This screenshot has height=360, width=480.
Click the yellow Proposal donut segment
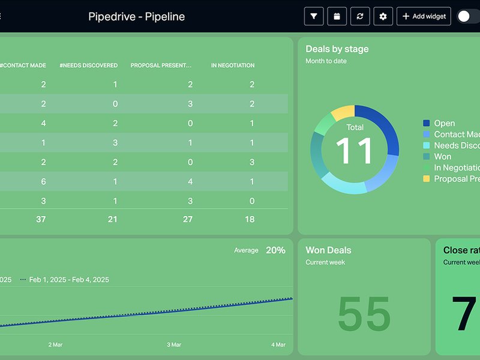(344, 112)
